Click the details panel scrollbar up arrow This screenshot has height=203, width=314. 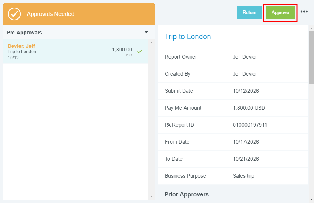click(x=311, y=28)
